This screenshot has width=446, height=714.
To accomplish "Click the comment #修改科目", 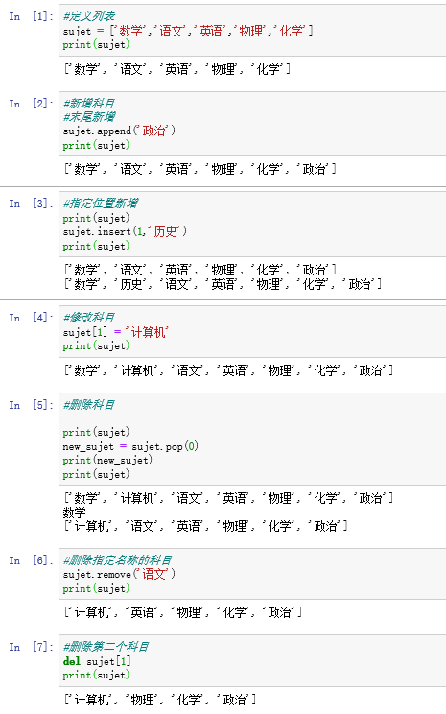I will point(89,318).
